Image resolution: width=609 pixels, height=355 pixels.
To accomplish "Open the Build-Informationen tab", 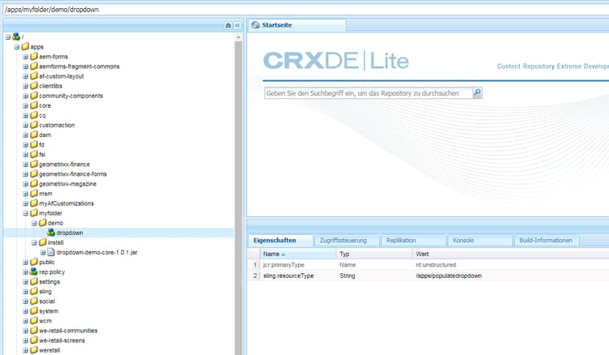I will [546, 240].
